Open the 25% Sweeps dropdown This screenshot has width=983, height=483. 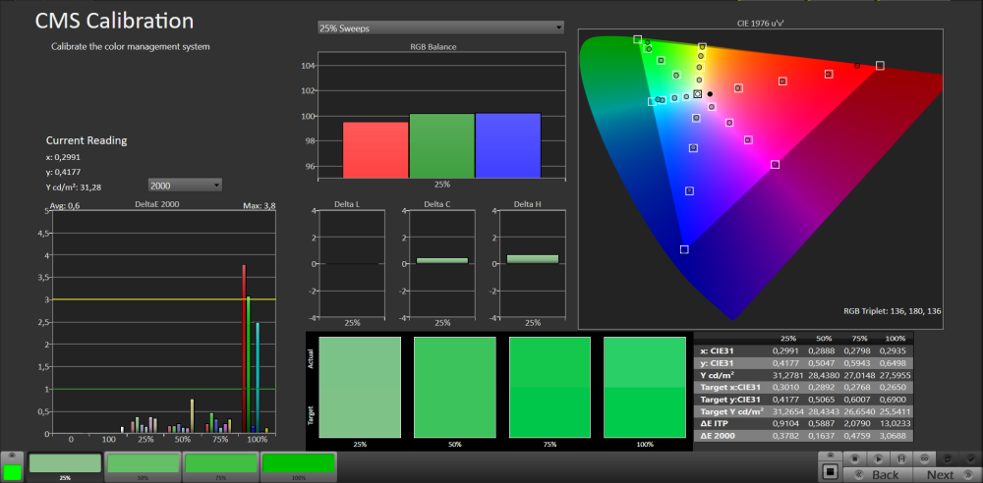coord(440,28)
